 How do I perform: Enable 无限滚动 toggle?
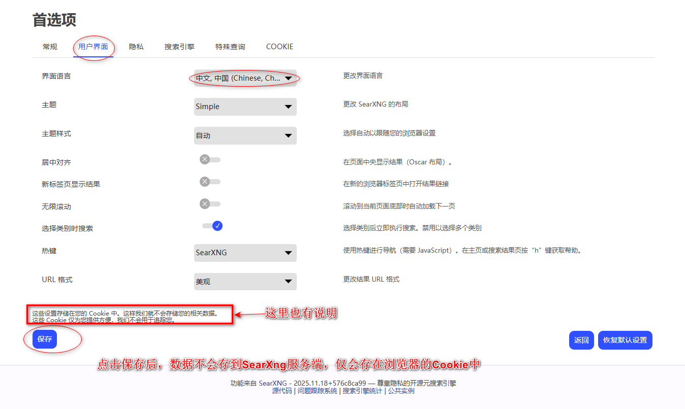click(x=210, y=204)
